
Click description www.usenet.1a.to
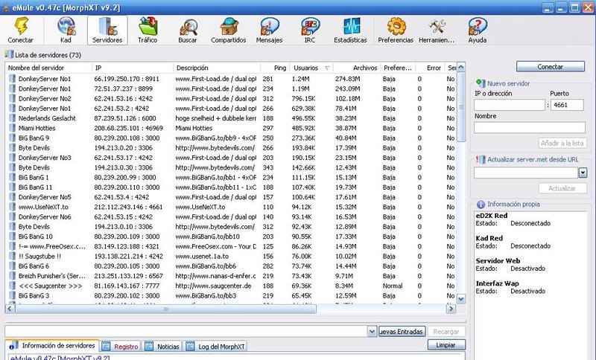click(202, 257)
